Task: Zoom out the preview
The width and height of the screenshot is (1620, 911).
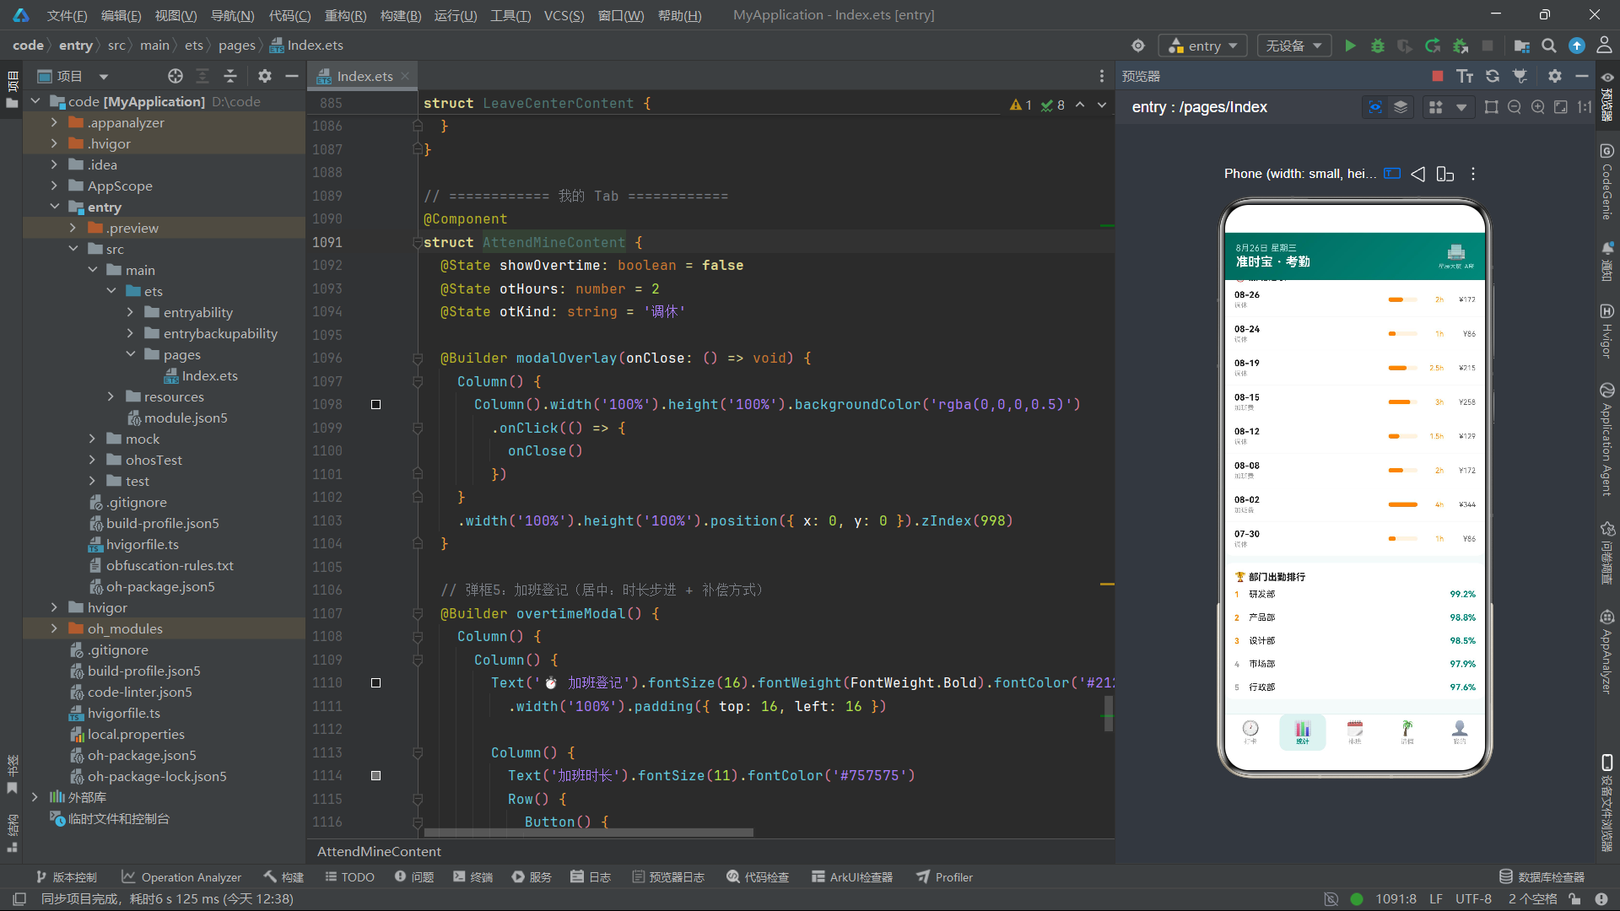Action: point(1515,107)
